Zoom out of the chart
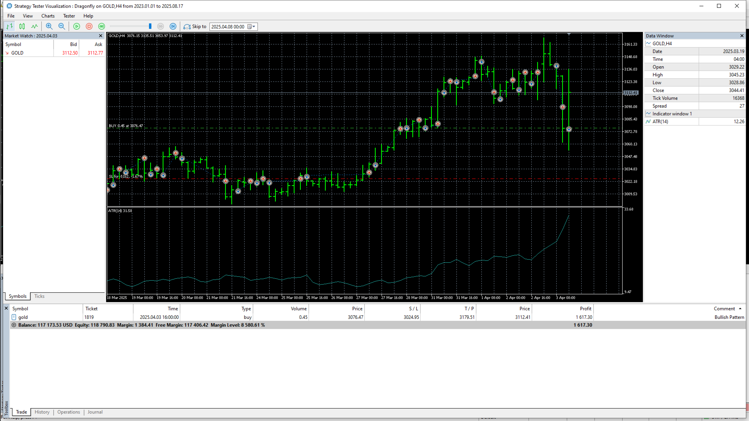749x421 pixels. (x=62, y=27)
